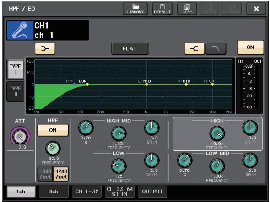Click the IN/OUT level meter
Viewport: 270px width, 202px height.
249,85
